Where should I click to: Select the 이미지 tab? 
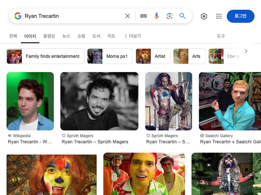[x=30, y=36]
